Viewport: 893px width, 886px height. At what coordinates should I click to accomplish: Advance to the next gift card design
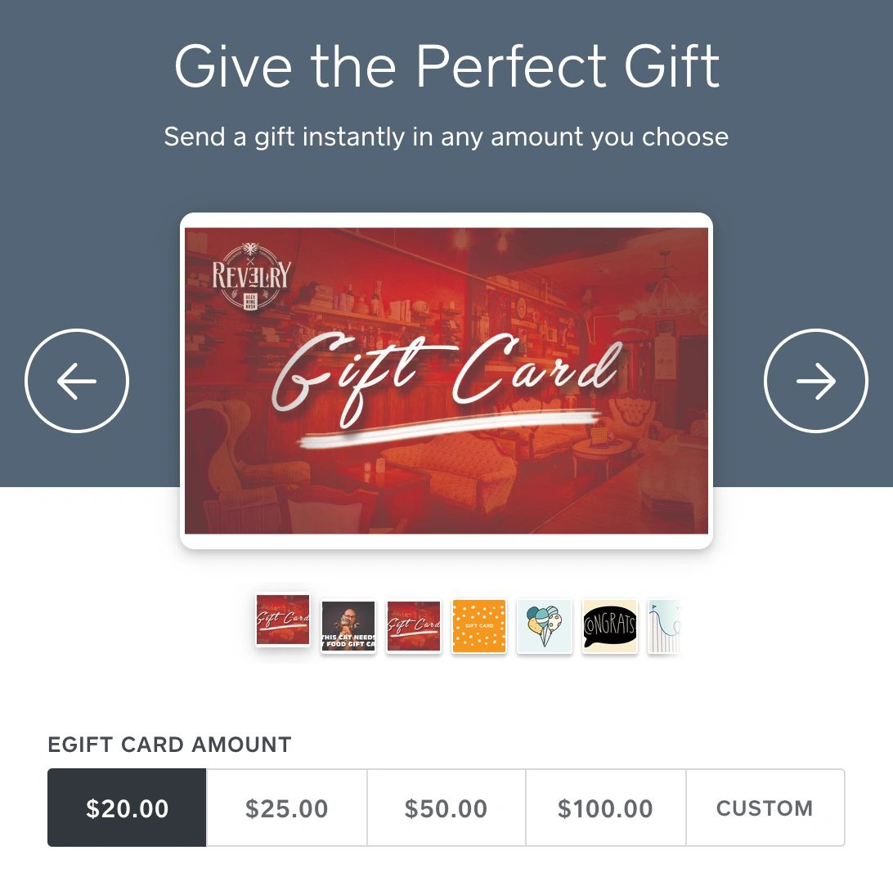tap(815, 381)
